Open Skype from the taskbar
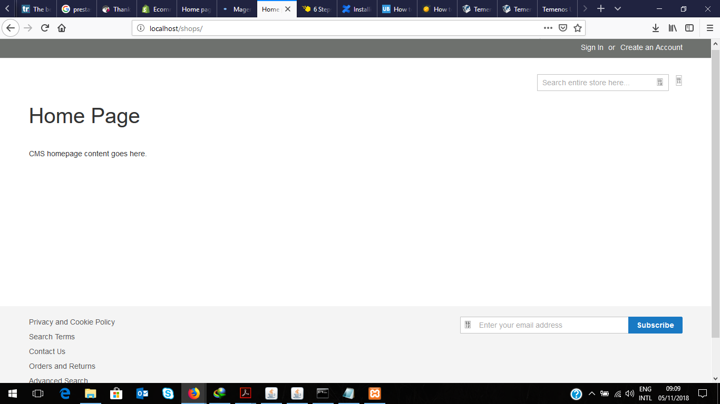This screenshot has width=720, height=404. tap(168, 393)
